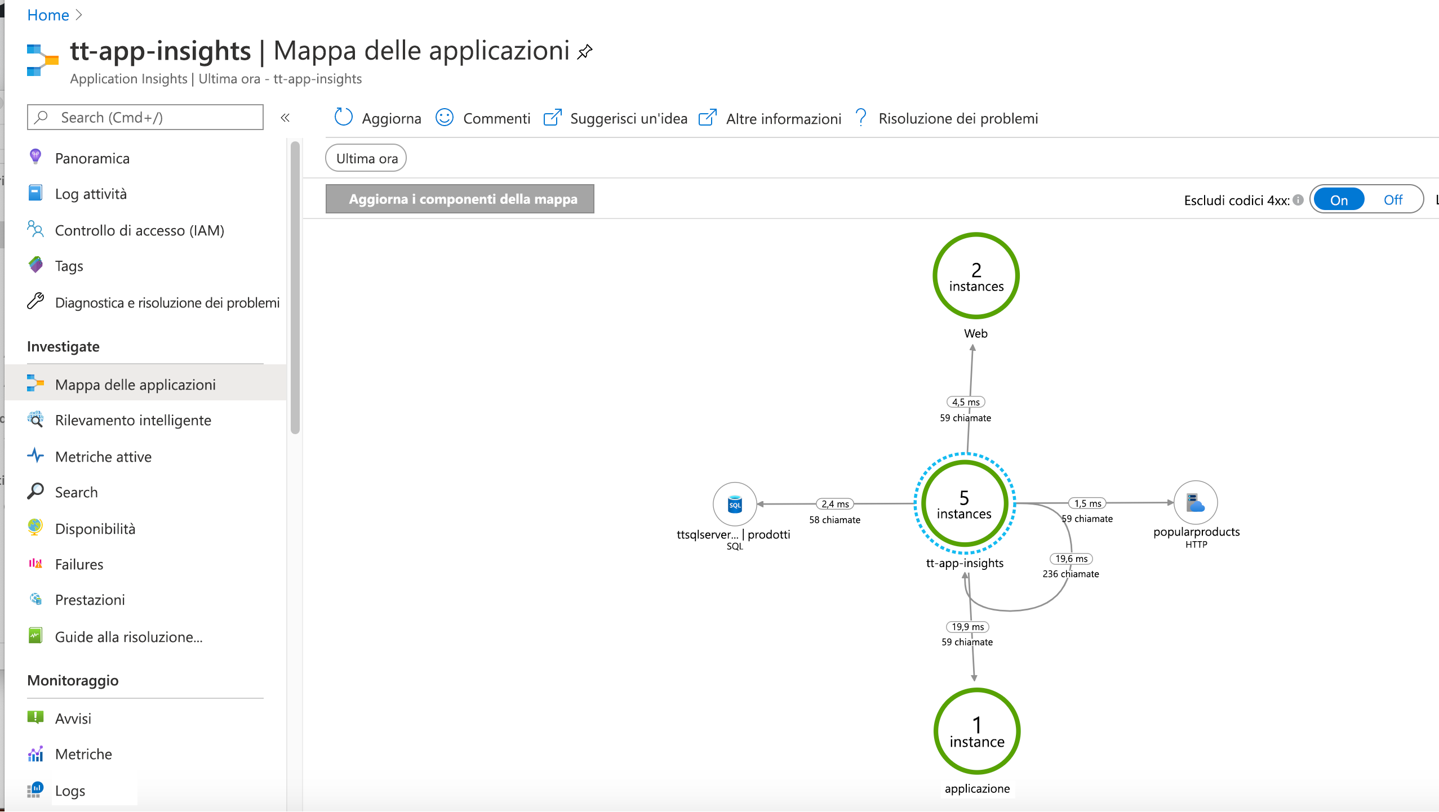Click the Mappa delle applicazioni sidebar icon
1439x812 pixels.
tap(35, 383)
